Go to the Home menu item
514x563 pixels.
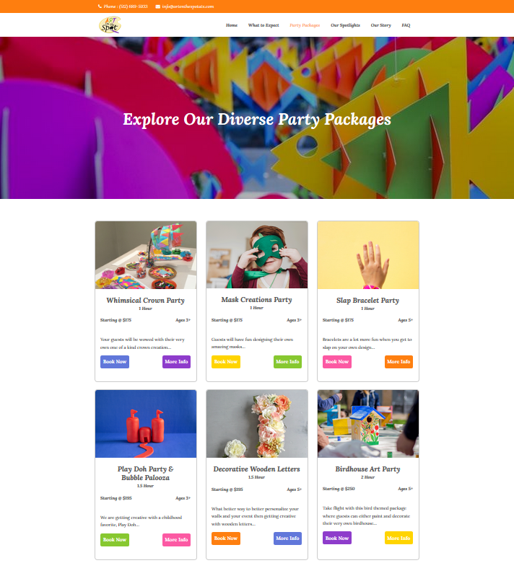click(232, 25)
